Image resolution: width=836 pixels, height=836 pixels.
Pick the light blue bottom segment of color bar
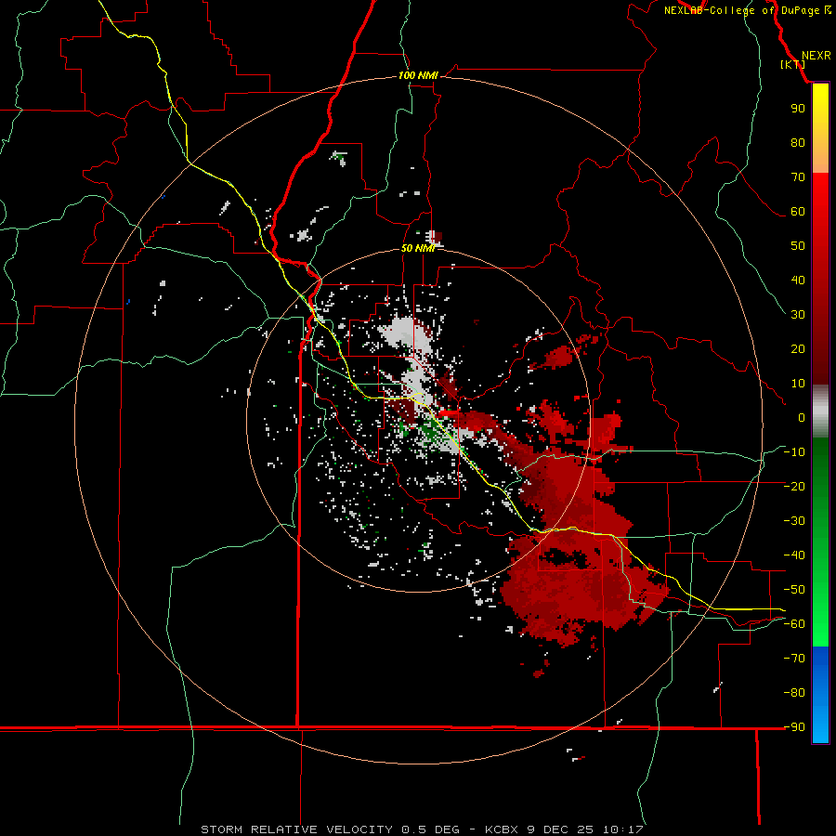[x=820, y=725]
